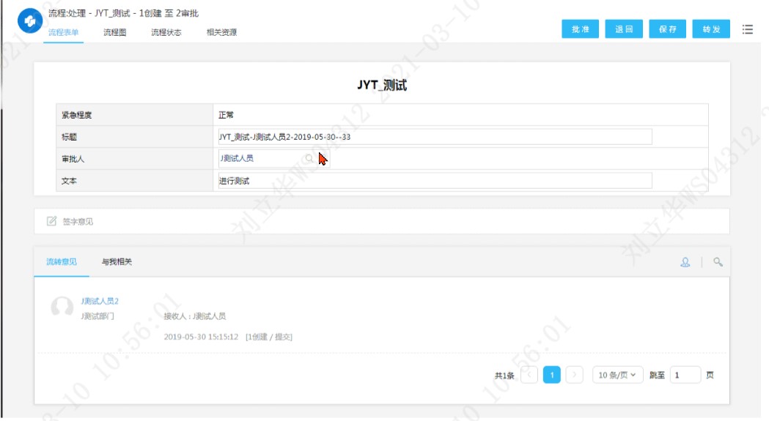Switch to the 流程表单 tab
769x421 pixels.
[x=63, y=32]
